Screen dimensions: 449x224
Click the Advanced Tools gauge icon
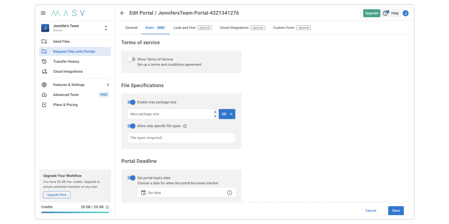point(44,95)
